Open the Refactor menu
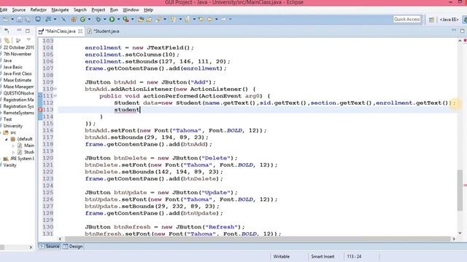 click(39, 9)
